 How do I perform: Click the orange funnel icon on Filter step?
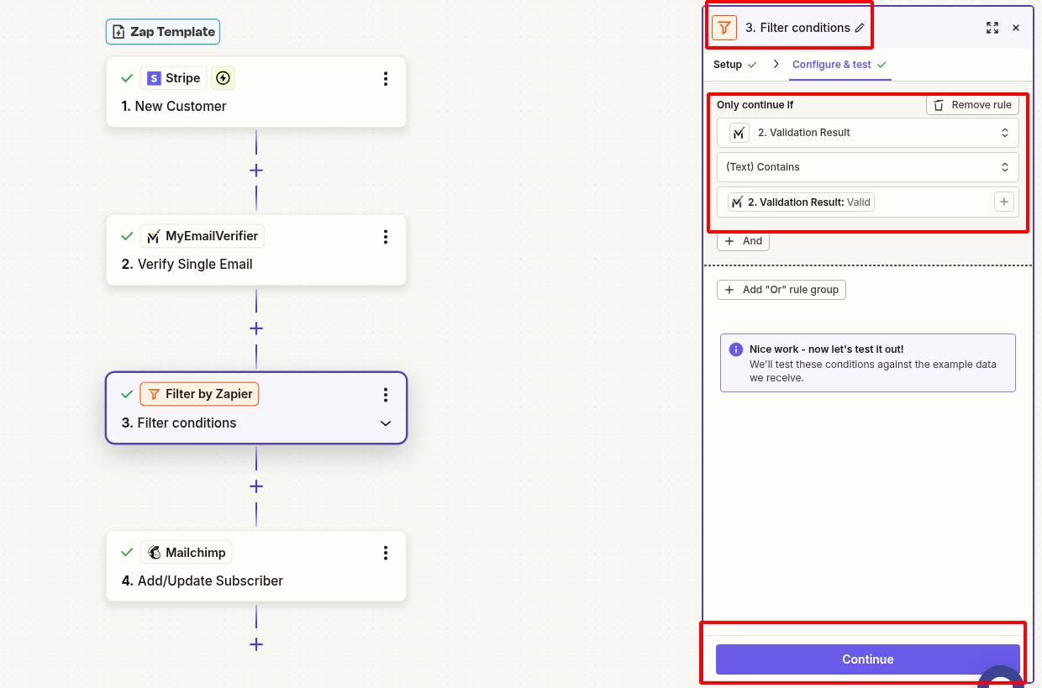pos(155,393)
